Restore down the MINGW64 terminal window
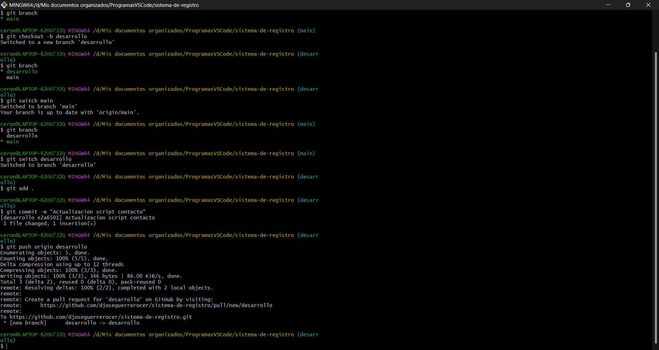 pos(628,5)
